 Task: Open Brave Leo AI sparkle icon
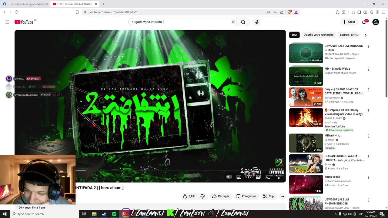[x=371, y=12]
